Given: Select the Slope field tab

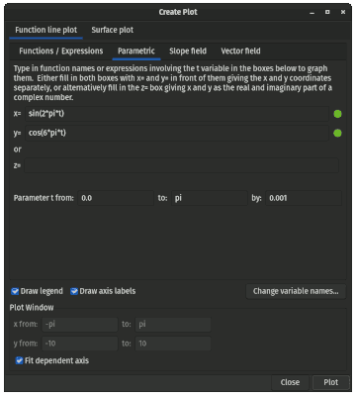Looking at the screenshot, I should (x=188, y=50).
